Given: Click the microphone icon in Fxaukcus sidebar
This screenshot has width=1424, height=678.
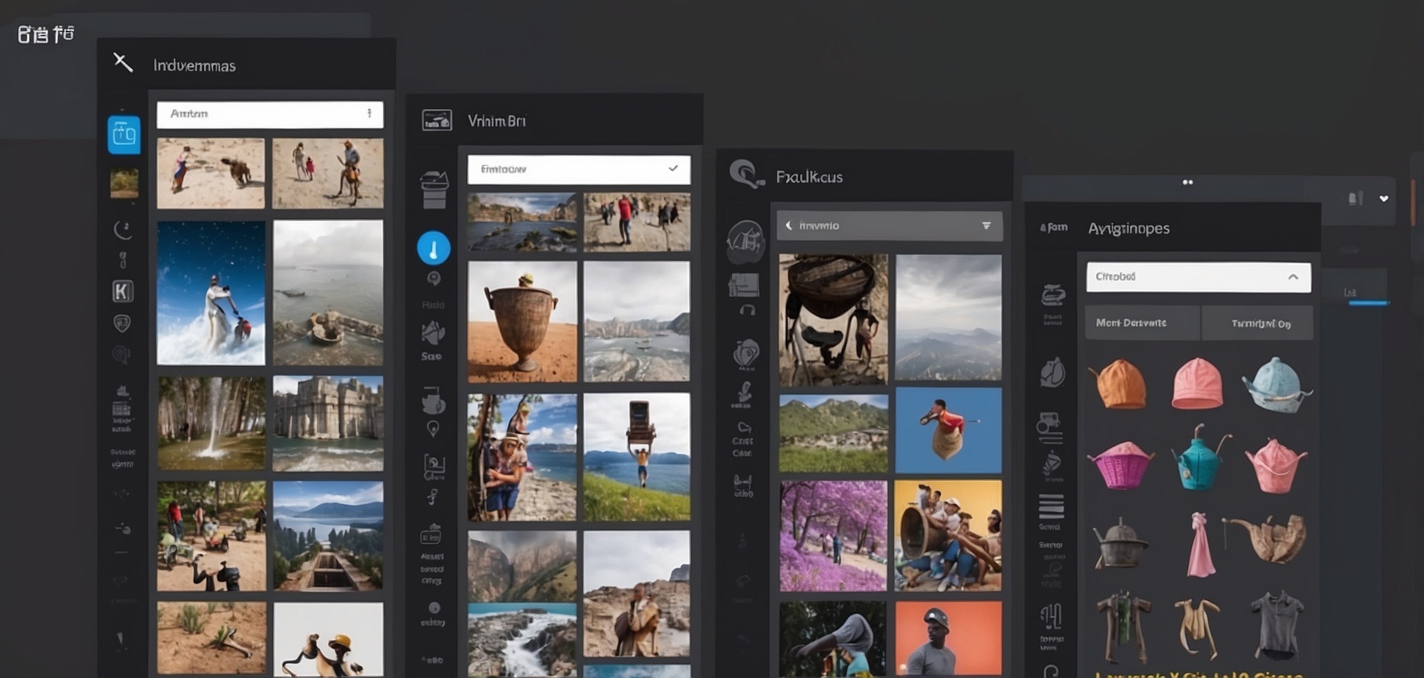Looking at the screenshot, I should tap(744, 394).
